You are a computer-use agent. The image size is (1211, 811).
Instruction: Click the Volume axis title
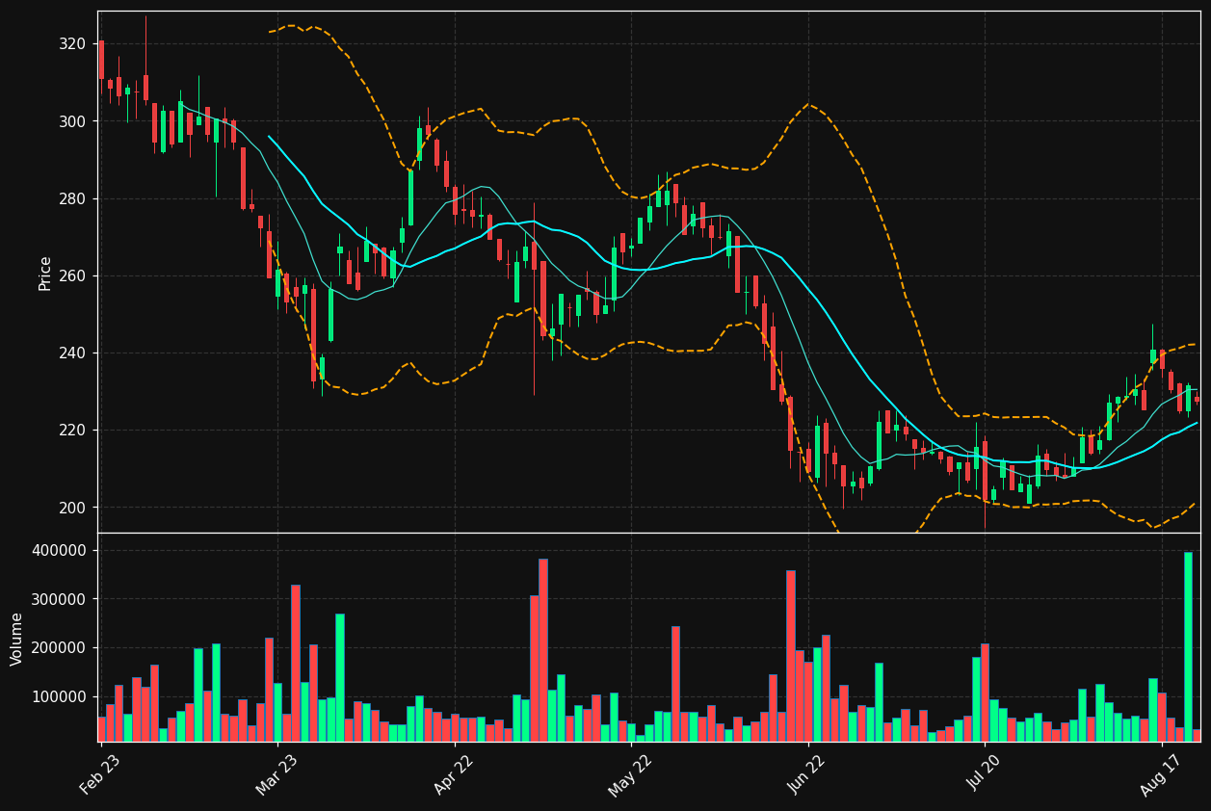pyautogui.click(x=17, y=638)
